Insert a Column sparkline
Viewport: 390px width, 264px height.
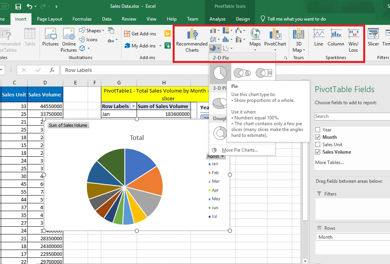click(x=336, y=37)
